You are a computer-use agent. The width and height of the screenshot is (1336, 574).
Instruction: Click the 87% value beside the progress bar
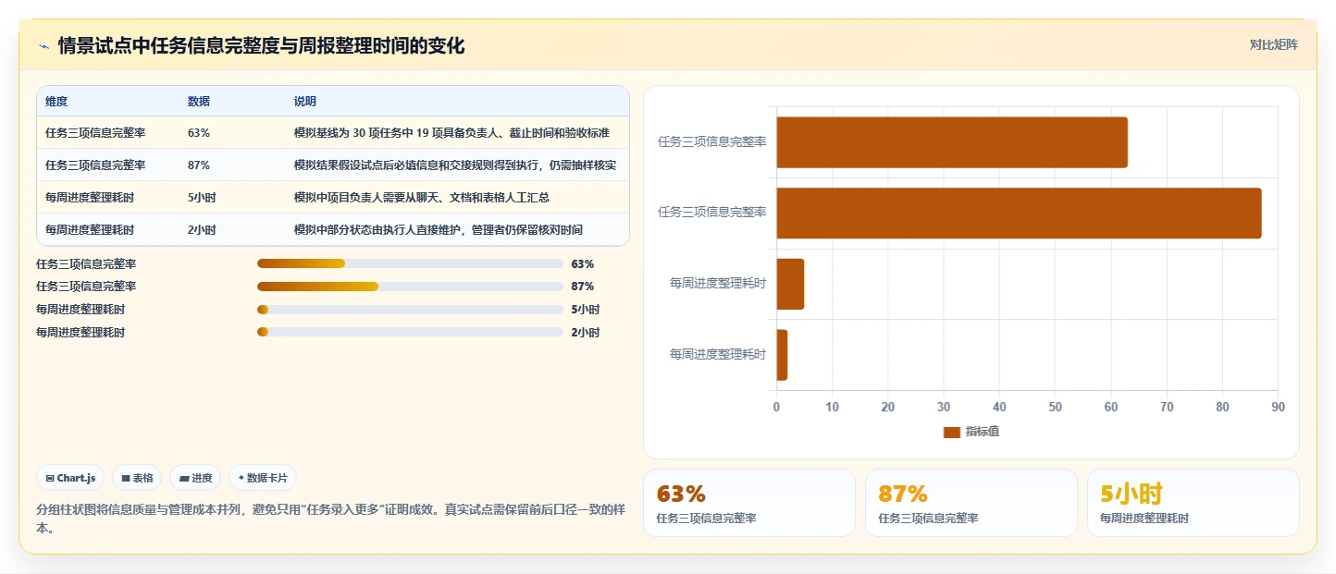point(583,287)
